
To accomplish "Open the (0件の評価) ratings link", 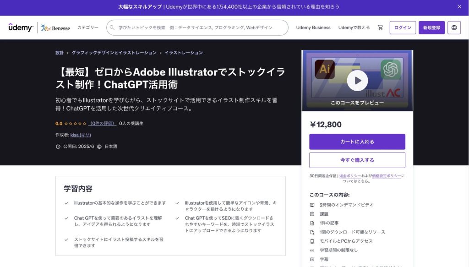I will pos(102,124).
